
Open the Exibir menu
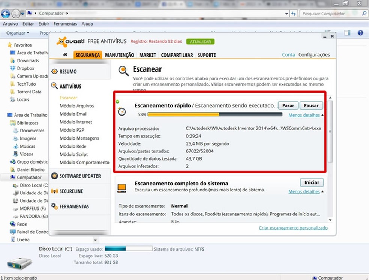click(43, 24)
